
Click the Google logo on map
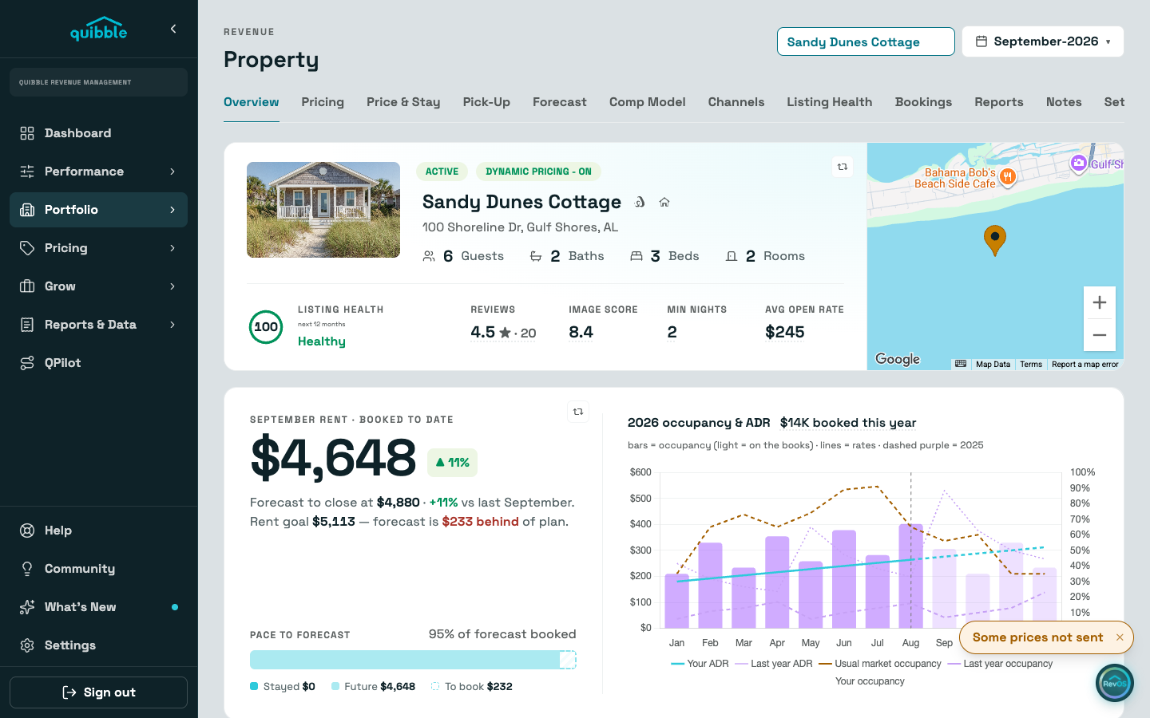898,359
